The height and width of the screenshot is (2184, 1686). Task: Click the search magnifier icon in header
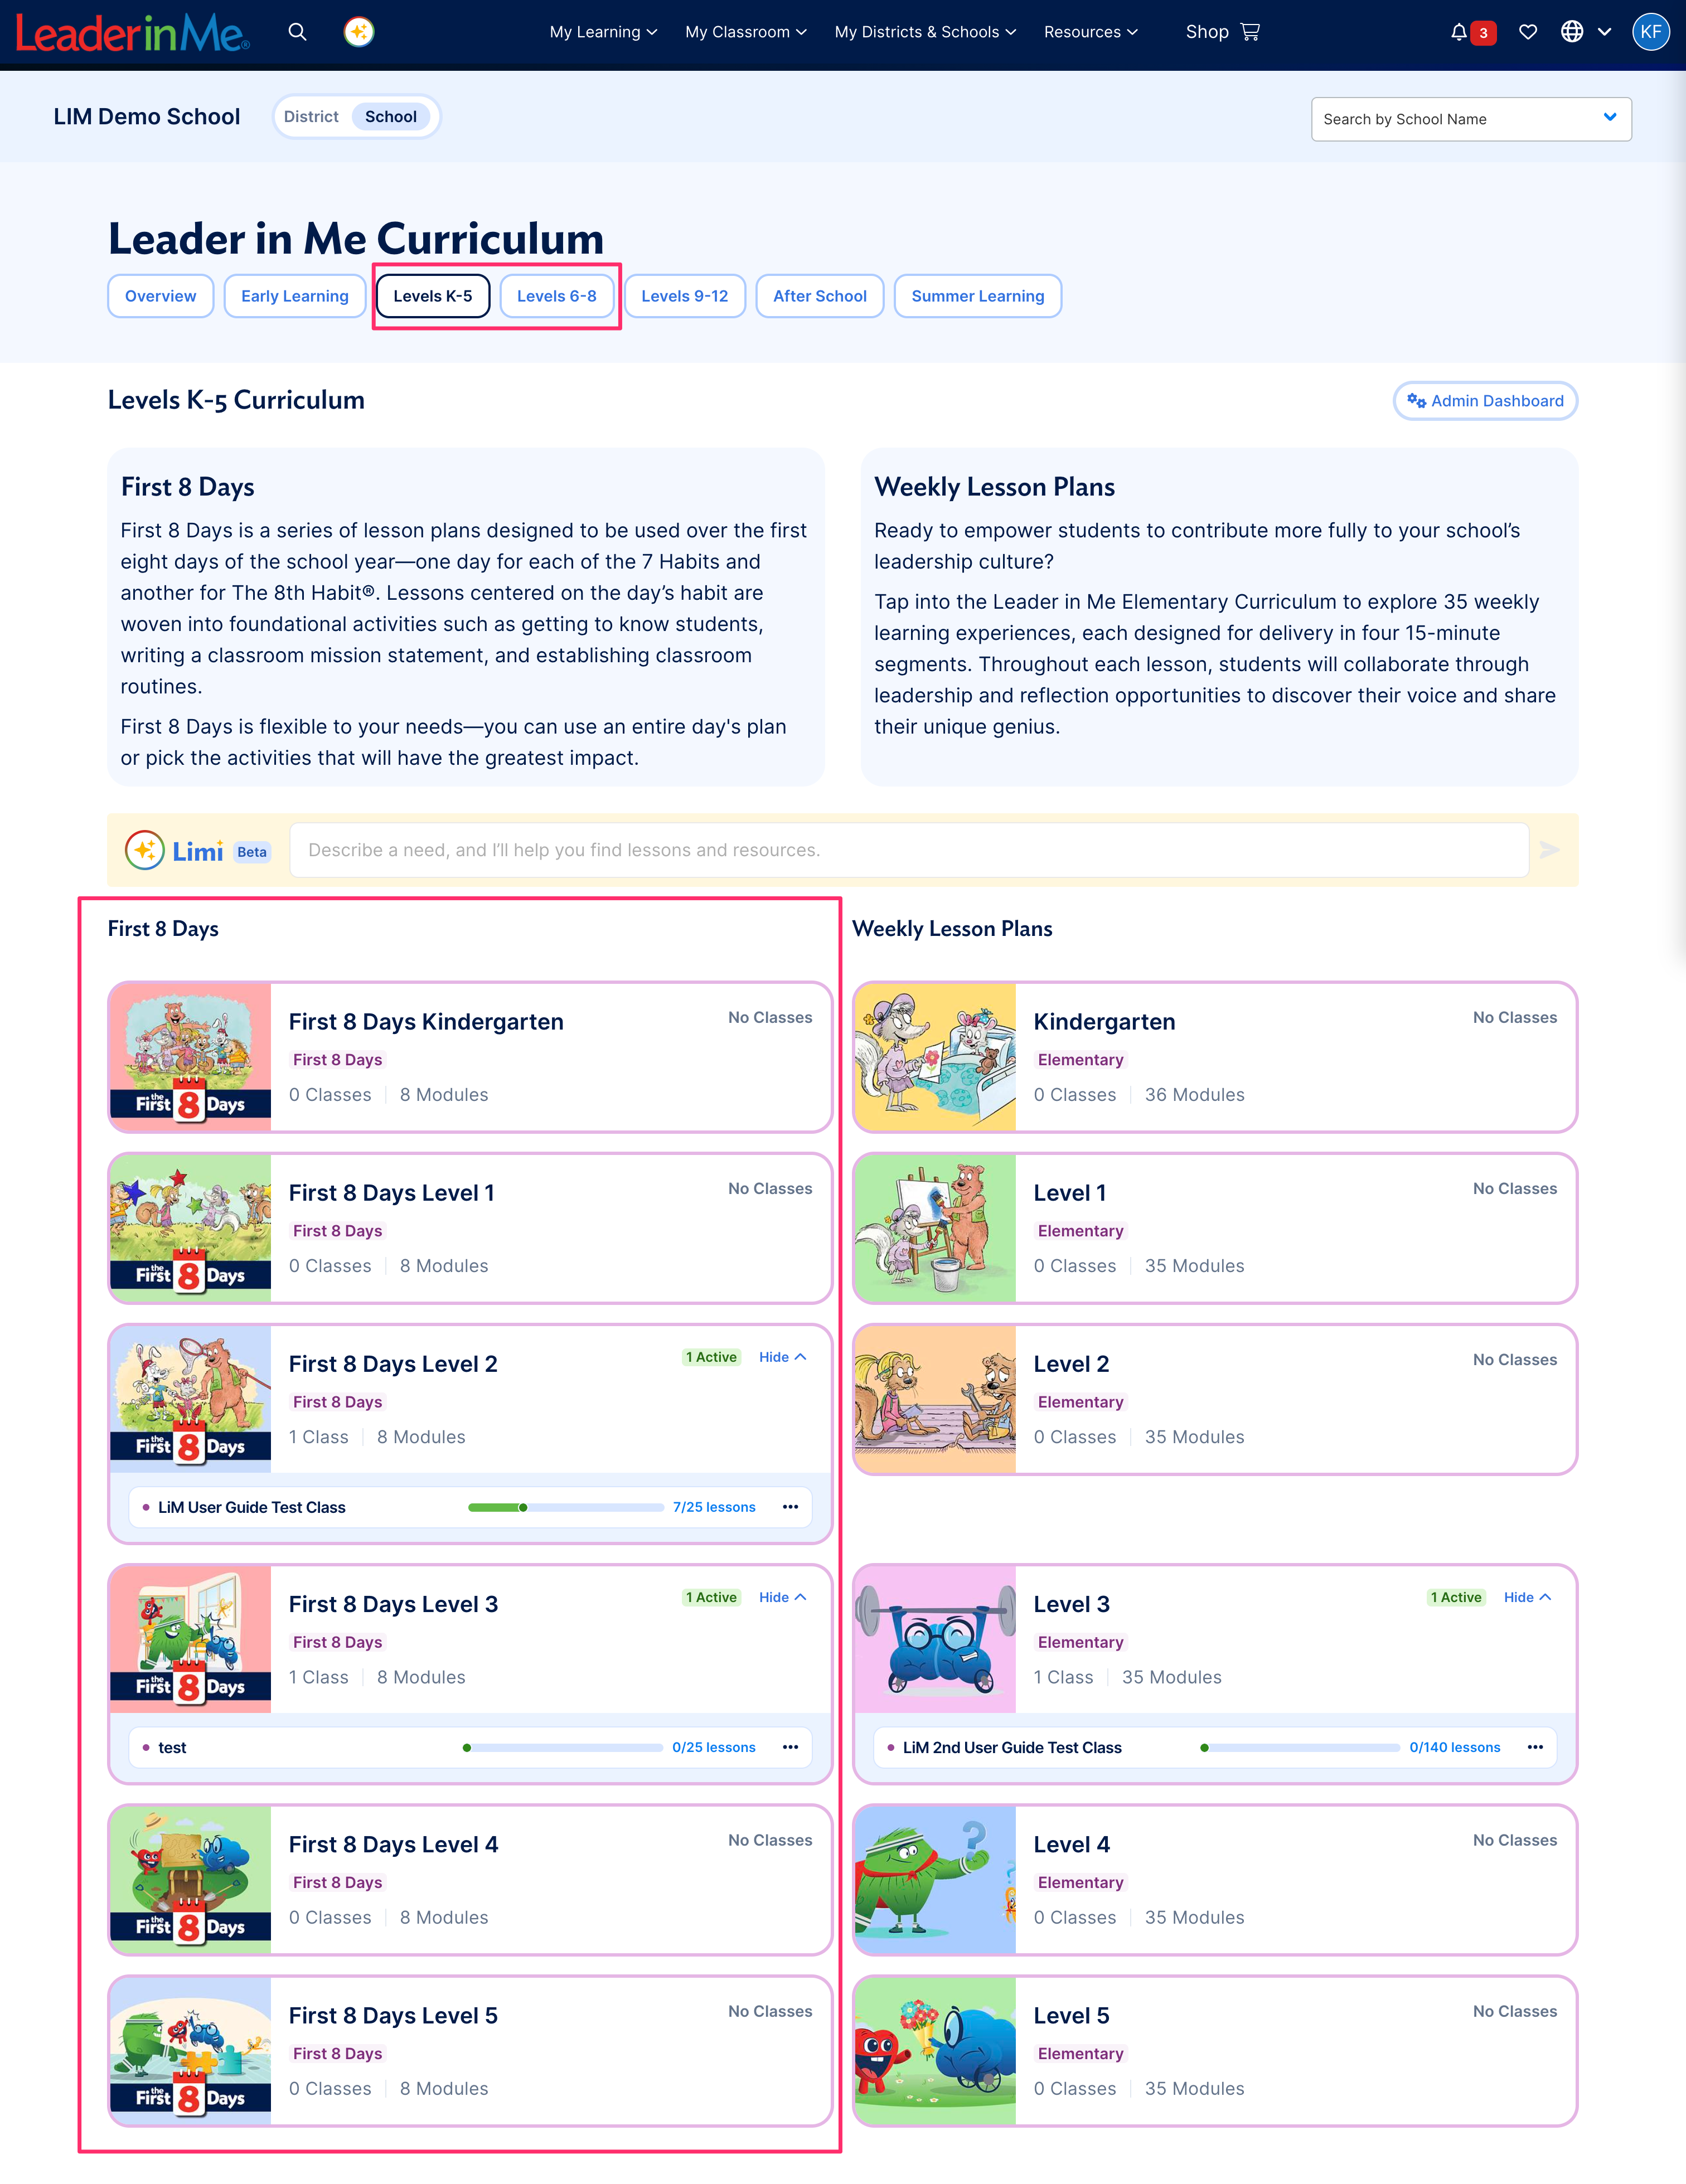[297, 32]
